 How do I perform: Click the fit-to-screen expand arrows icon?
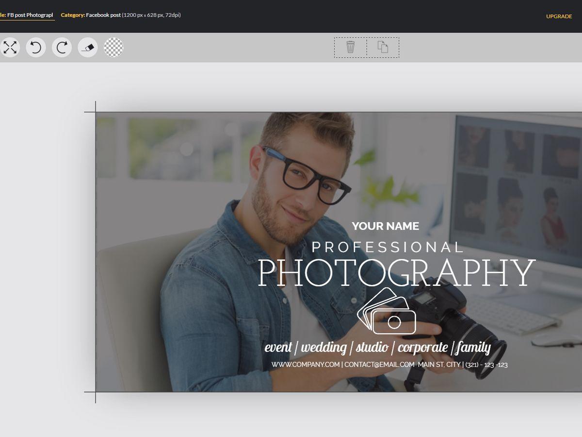point(10,48)
